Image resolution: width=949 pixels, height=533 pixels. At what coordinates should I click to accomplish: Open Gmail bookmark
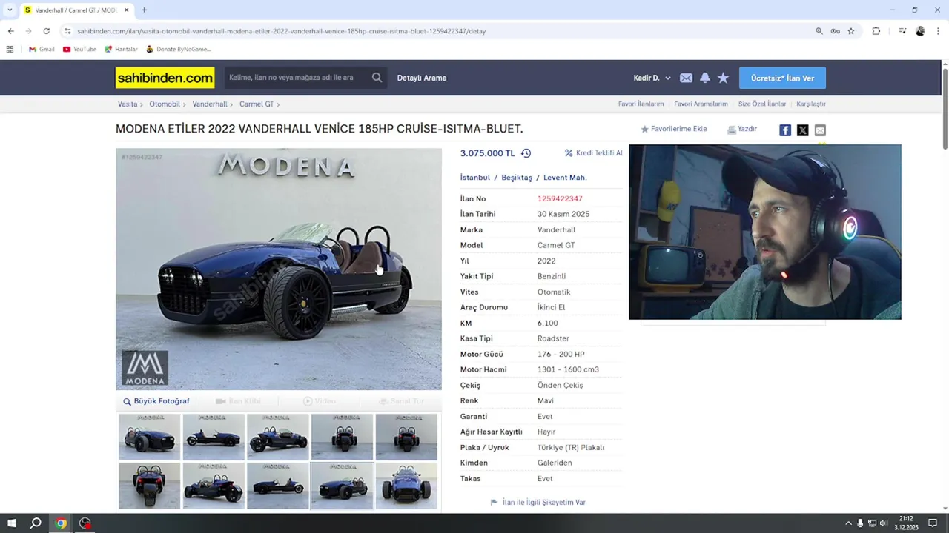click(x=42, y=49)
